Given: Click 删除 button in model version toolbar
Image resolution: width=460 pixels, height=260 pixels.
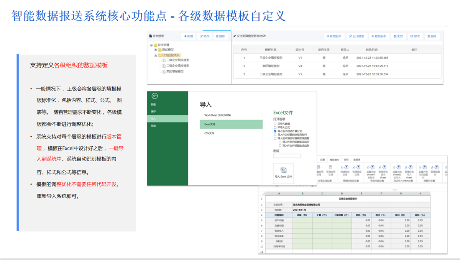Looking at the screenshot, I should click(432, 36).
